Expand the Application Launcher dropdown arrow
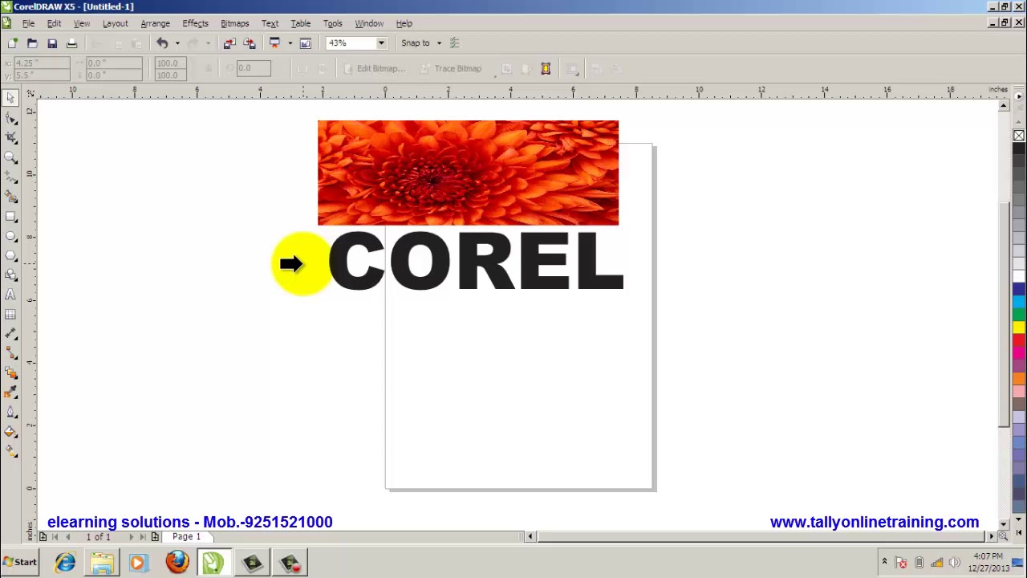This screenshot has width=1027, height=578. [x=290, y=43]
